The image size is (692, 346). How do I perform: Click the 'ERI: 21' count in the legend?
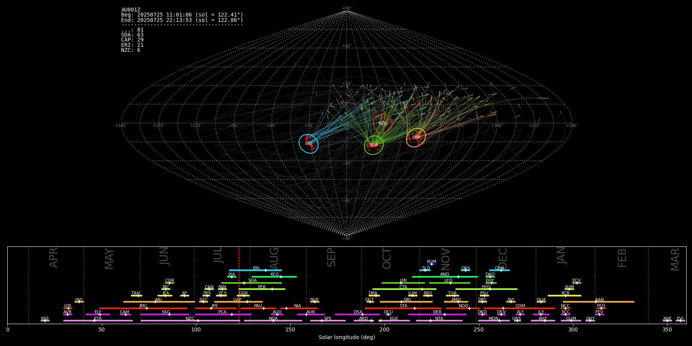click(x=132, y=45)
